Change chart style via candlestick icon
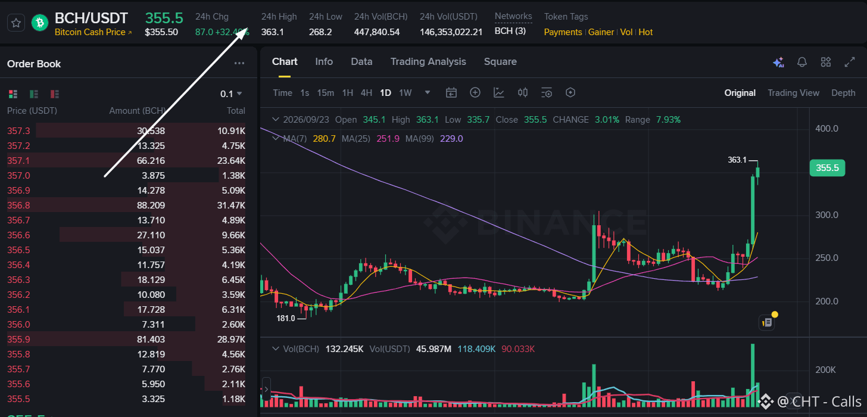 coord(523,92)
